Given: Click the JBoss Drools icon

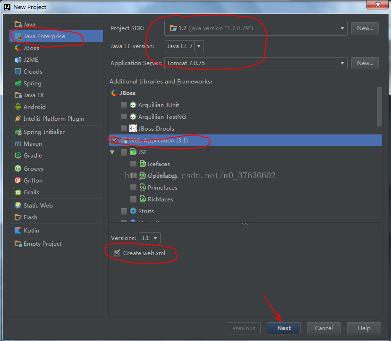Looking at the screenshot, I should click(x=133, y=129).
